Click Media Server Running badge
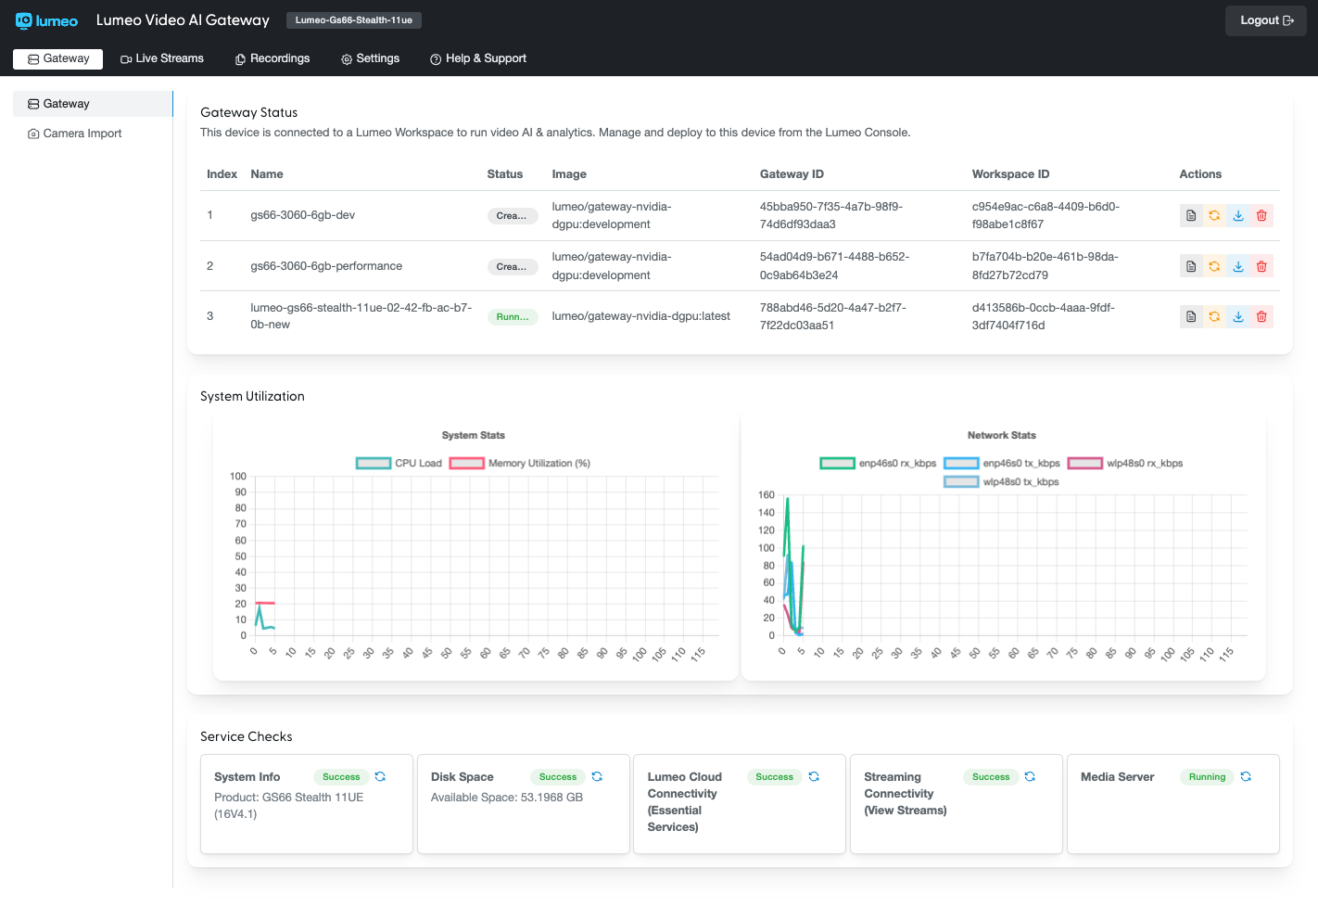Image resolution: width=1318 pixels, height=907 pixels. [x=1207, y=777]
